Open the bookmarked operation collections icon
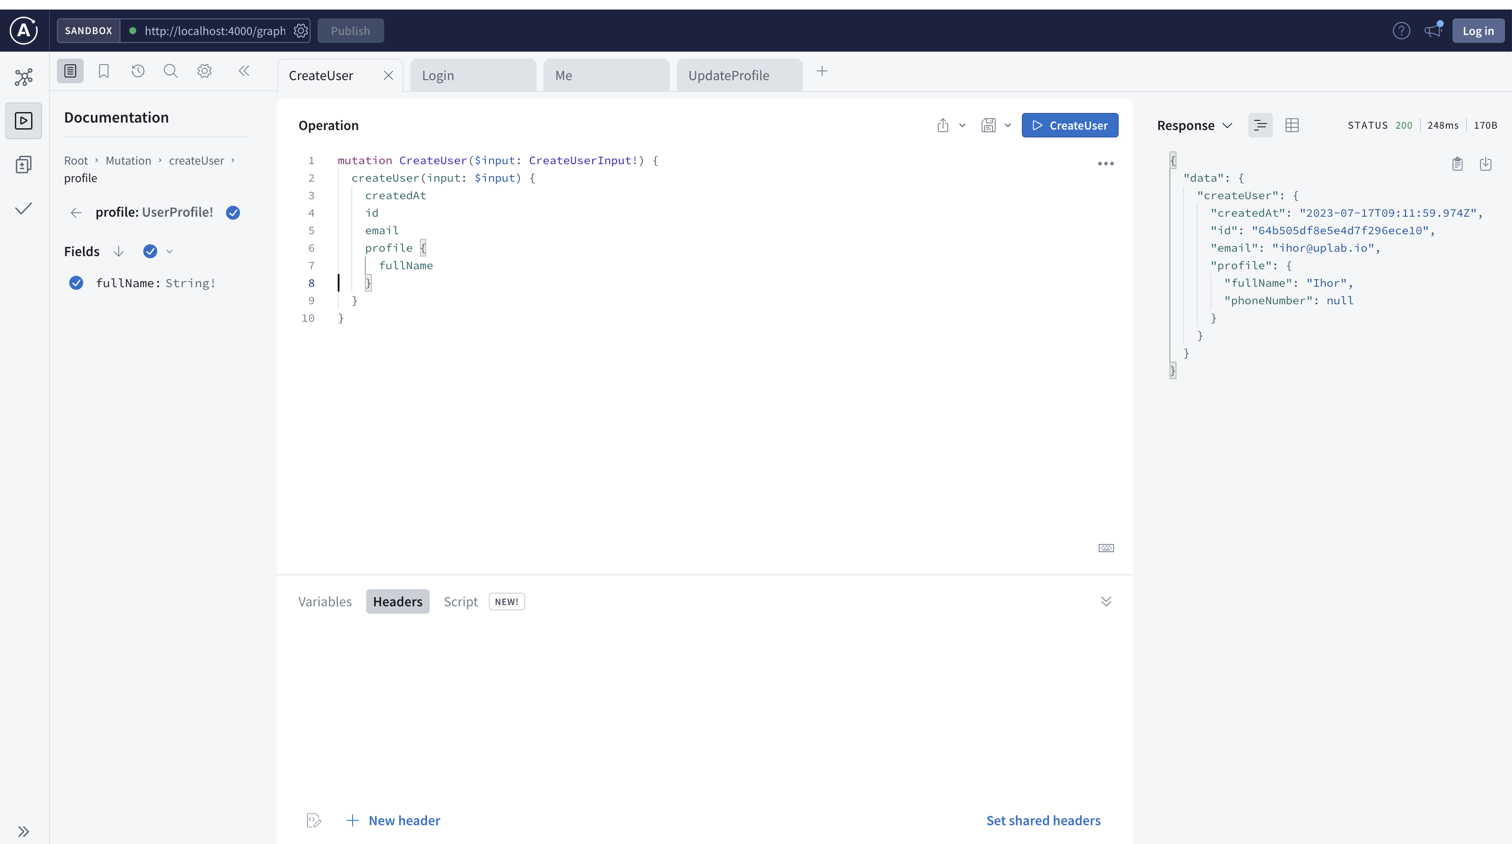Screen dimensions: 1512x844 tap(104, 71)
